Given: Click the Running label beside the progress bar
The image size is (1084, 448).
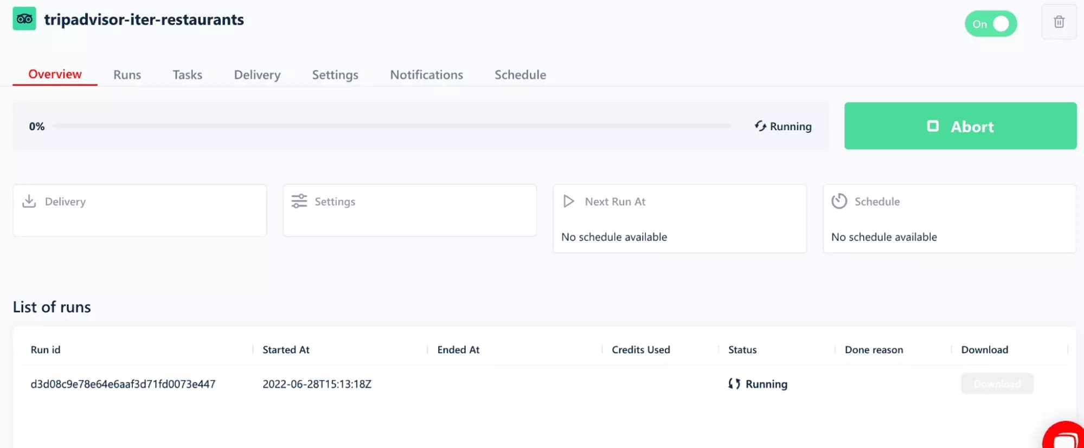Looking at the screenshot, I should coord(791,126).
